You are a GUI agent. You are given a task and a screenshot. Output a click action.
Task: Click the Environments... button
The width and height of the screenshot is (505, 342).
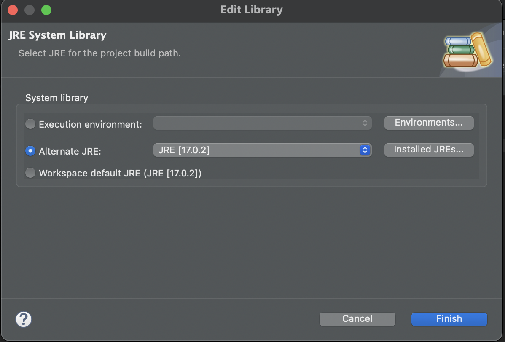pyautogui.click(x=429, y=123)
